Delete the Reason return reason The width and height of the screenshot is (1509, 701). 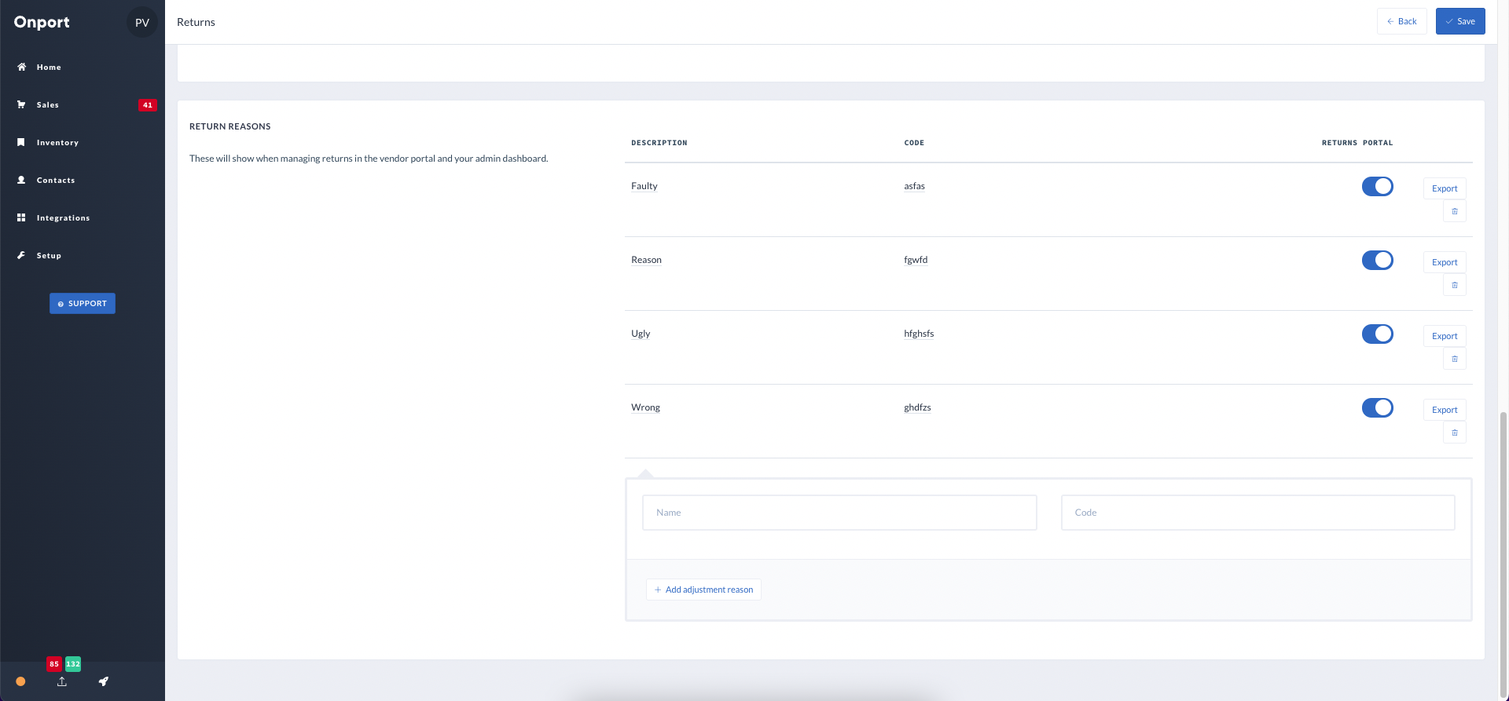1454,285
